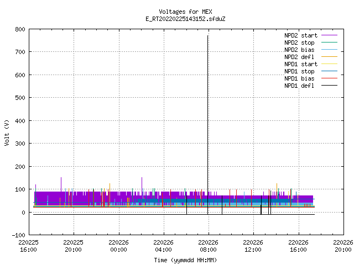This screenshot has width=354, height=265.
Task: Click the purple NPD2 start legend line
Action: point(329,35)
